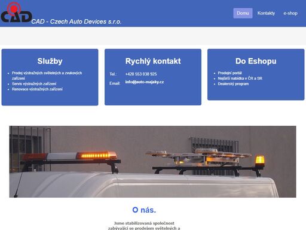306x230 pixels.
Task: Open the Dealerský program item
Action: pyautogui.click(x=233, y=84)
